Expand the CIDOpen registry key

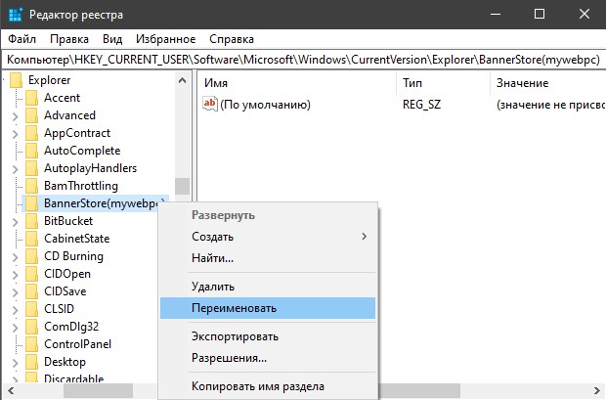click(x=15, y=274)
